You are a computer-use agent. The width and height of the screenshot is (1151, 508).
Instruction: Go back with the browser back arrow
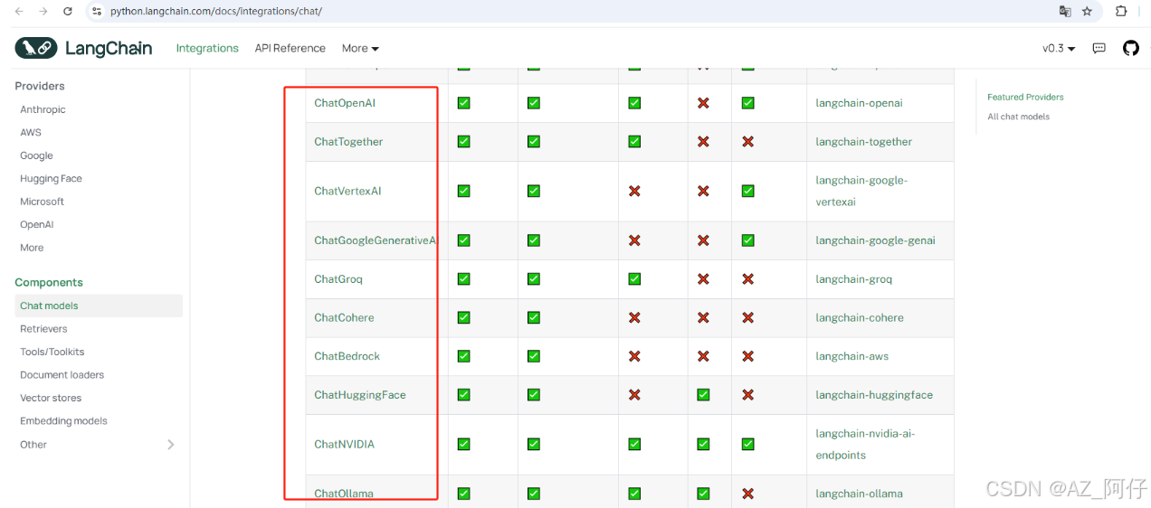[x=19, y=11]
